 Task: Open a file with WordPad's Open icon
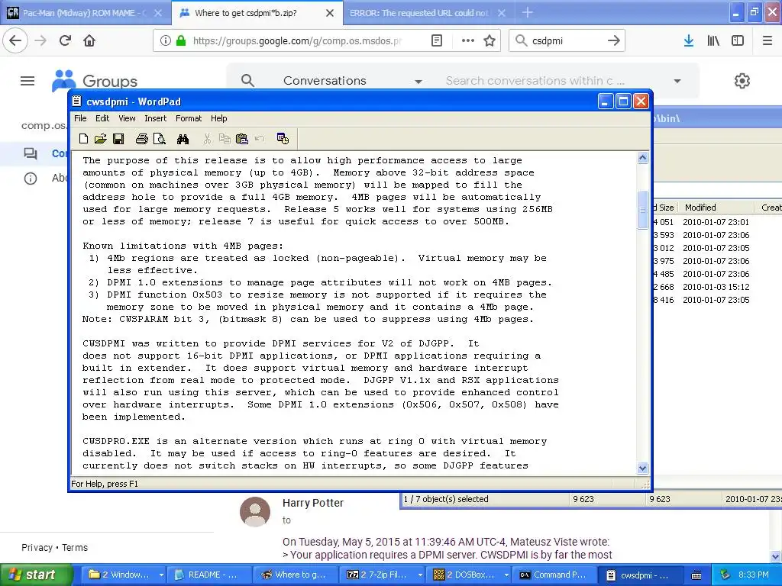[100, 139]
